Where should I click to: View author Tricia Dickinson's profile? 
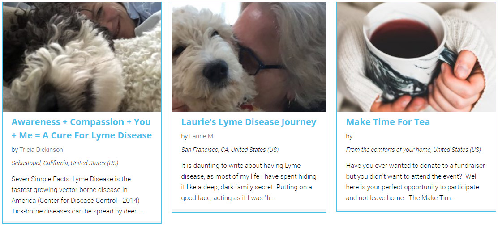41,150
